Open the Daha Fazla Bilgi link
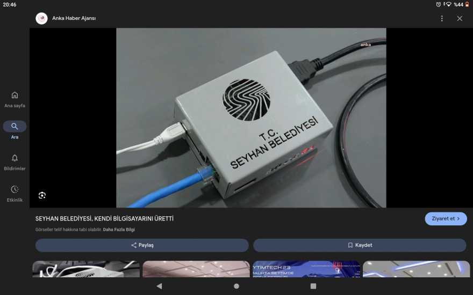Image resolution: width=473 pixels, height=295 pixels. click(x=119, y=230)
